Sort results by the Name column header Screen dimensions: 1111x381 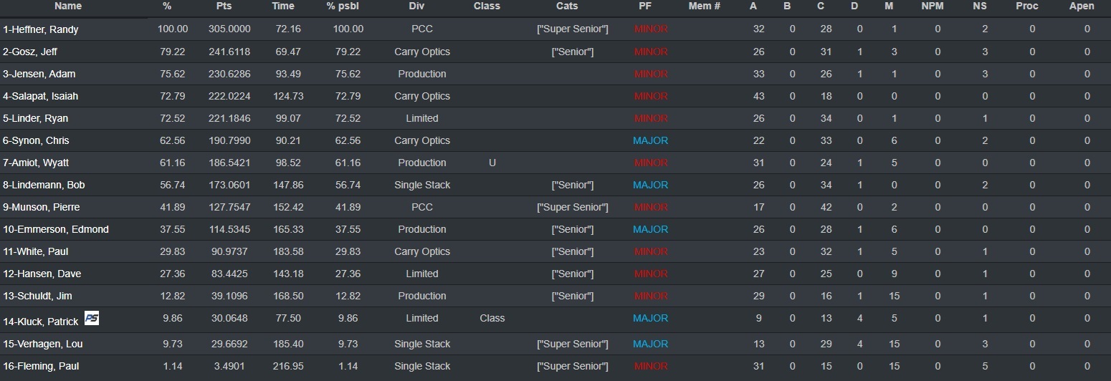[x=68, y=6]
